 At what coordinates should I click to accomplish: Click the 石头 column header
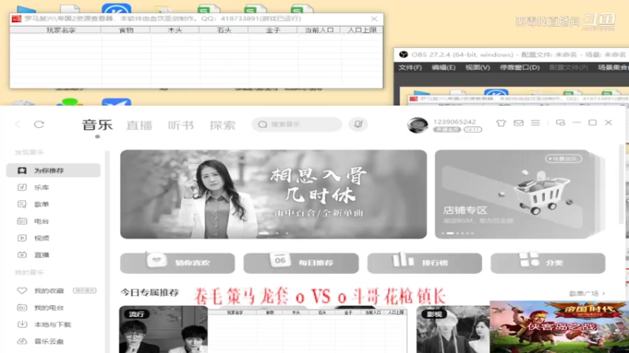[224, 30]
